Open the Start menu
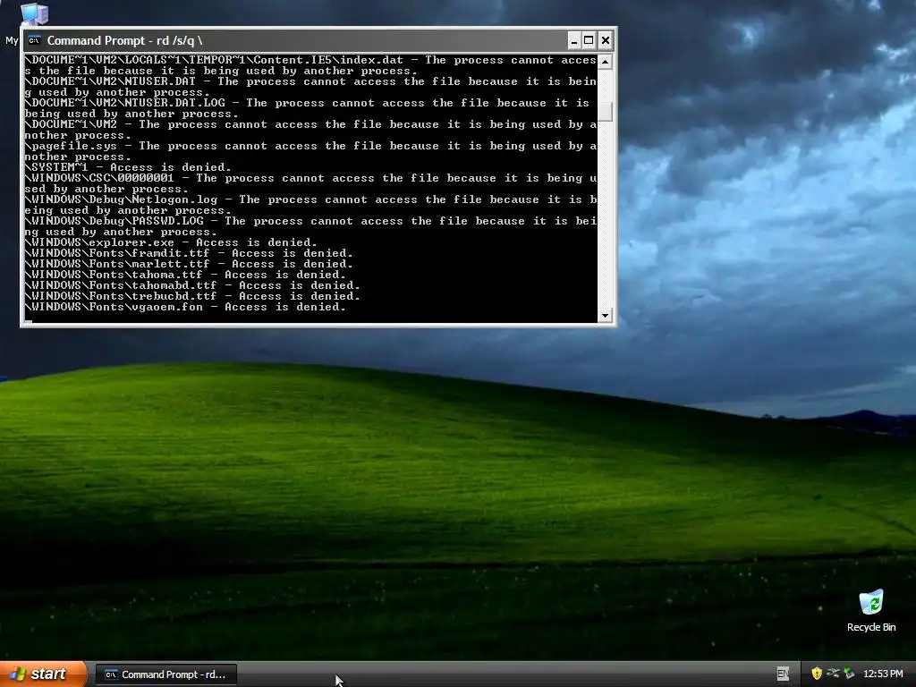916x687 pixels. point(42,674)
